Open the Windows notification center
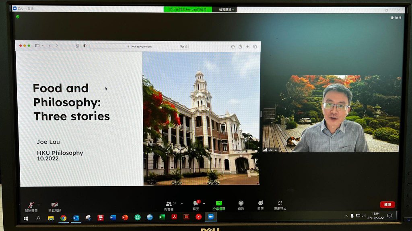The image size is (412, 231). (x=389, y=215)
